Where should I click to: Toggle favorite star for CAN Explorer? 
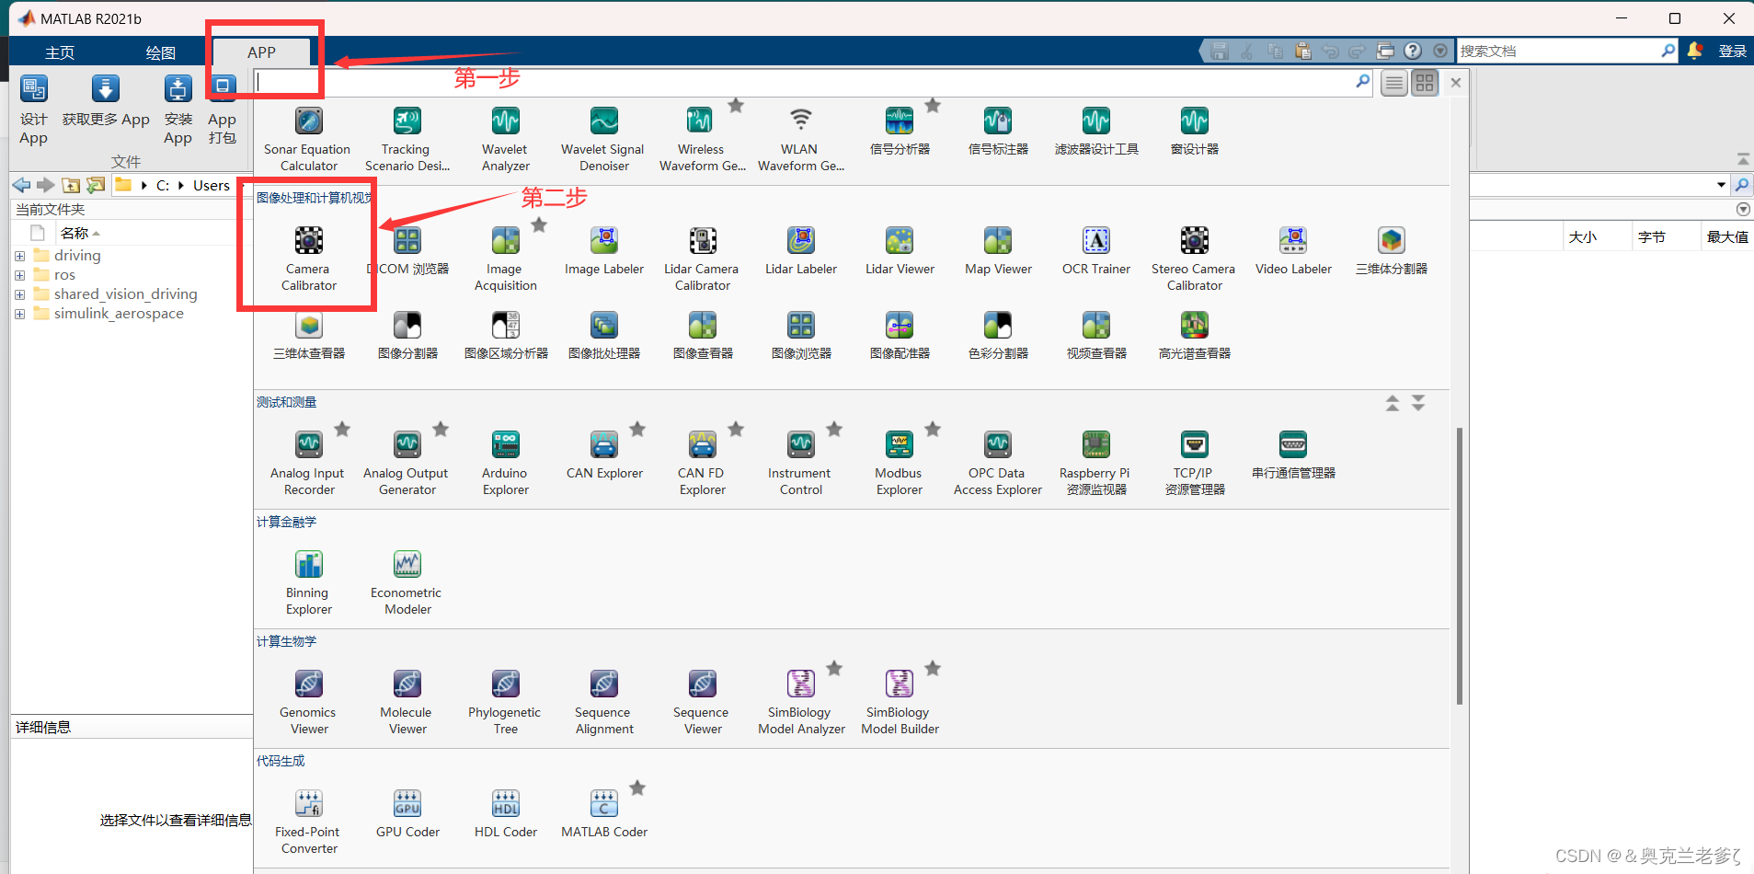(637, 430)
